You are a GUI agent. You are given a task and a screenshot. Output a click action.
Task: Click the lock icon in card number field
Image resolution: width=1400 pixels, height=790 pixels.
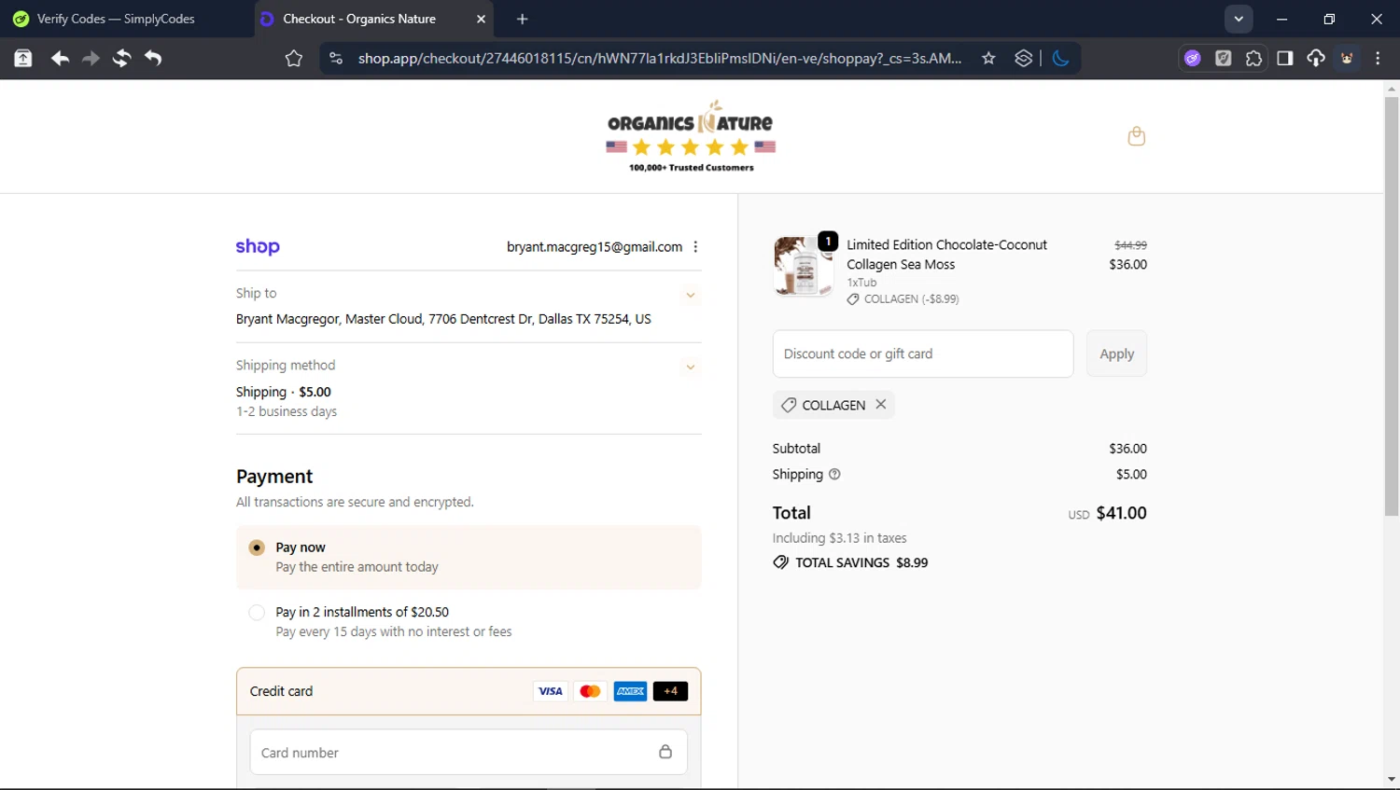665,752
